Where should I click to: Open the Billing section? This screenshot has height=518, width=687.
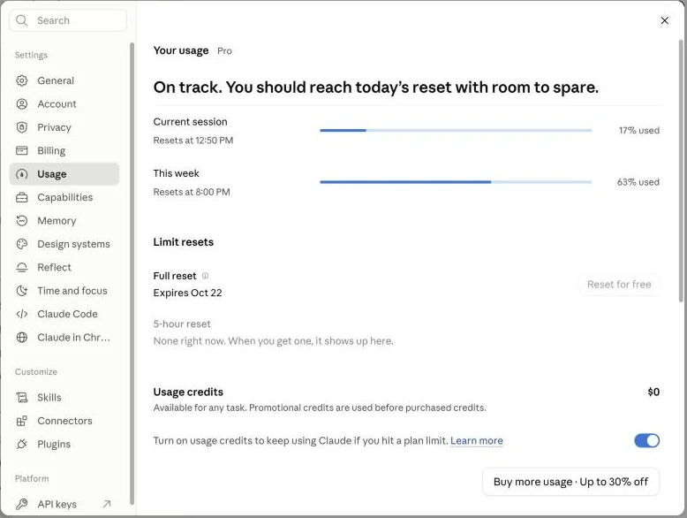click(64, 150)
